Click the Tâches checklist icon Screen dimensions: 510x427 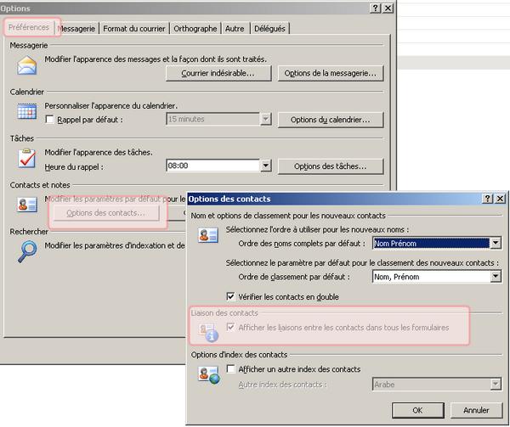point(28,157)
